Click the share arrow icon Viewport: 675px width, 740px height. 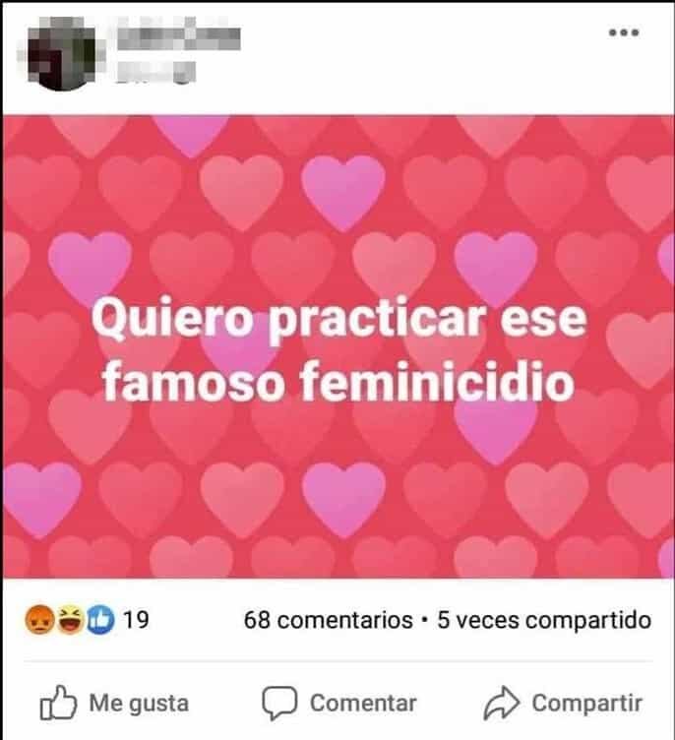pyautogui.click(x=502, y=703)
